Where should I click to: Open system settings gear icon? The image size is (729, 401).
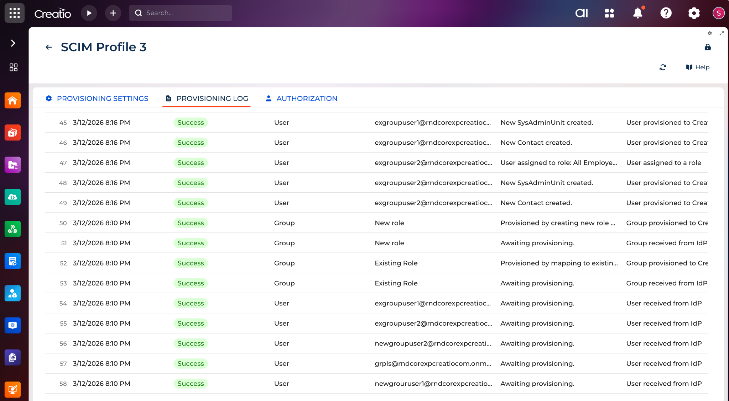point(694,13)
